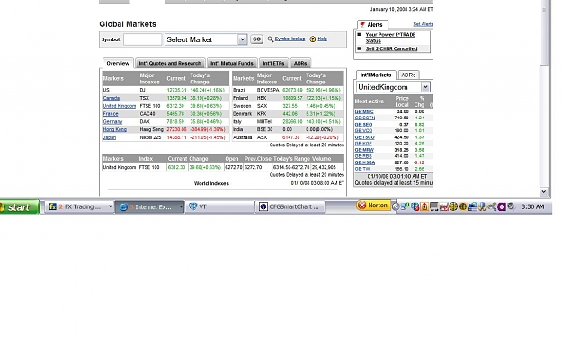Image resolution: width=562 pixels, height=351 pixels.
Task: Click the red flag icon on the Alerts tab
Action: tap(362, 24)
